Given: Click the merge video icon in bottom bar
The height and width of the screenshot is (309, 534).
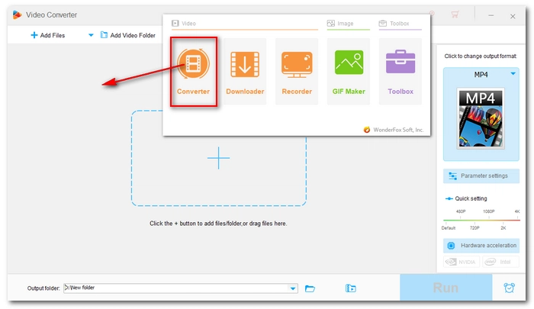Looking at the screenshot, I should 350,288.
